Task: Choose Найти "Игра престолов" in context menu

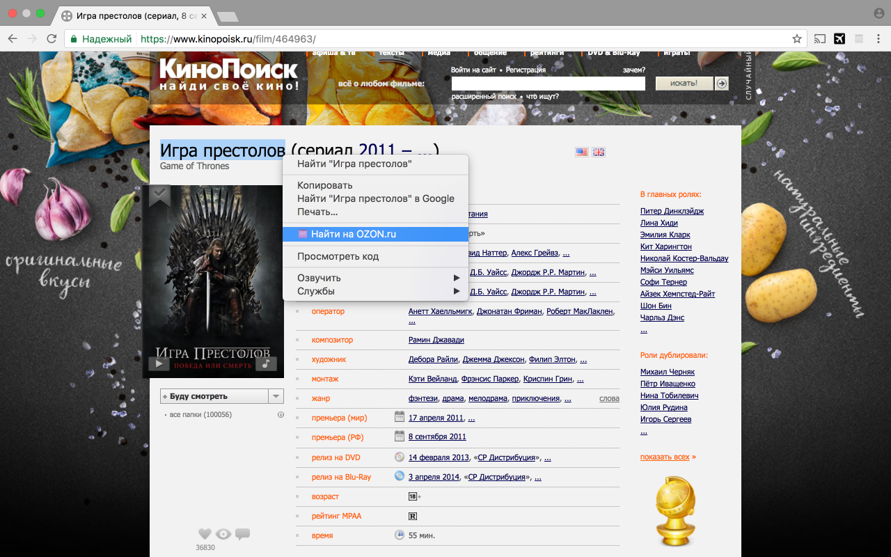Action: click(375, 164)
